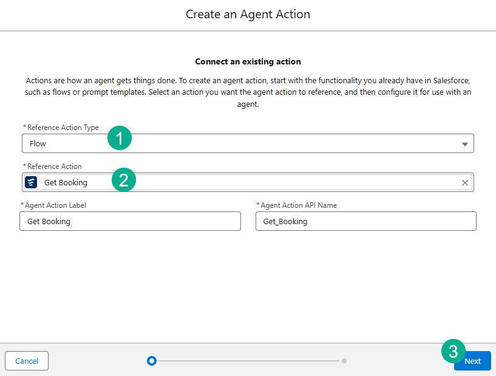This screenshot has height=376, width=496.
Task: Cancel the agent action creation
Action: 27,361
